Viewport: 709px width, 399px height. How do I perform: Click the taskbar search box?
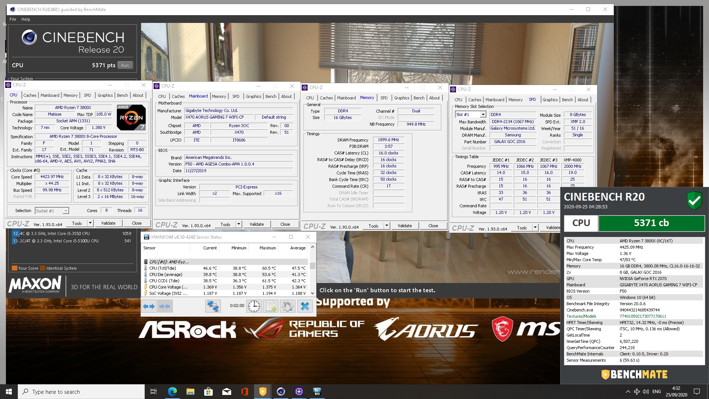(x=81, y=392)
